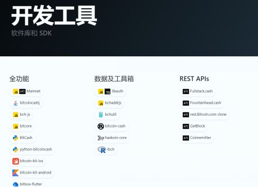Screen dimensions: 258x187
Task: Click the Java icon beside bitcoincashj
Action: pyautogui.click(x=15, y=103)
